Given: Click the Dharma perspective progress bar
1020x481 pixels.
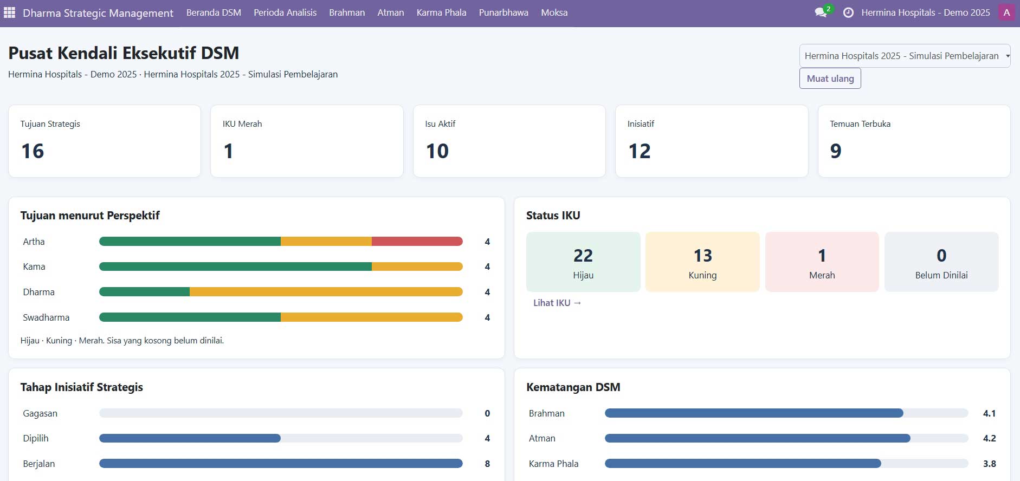Looking at the screenshot, I should point(281,292).
